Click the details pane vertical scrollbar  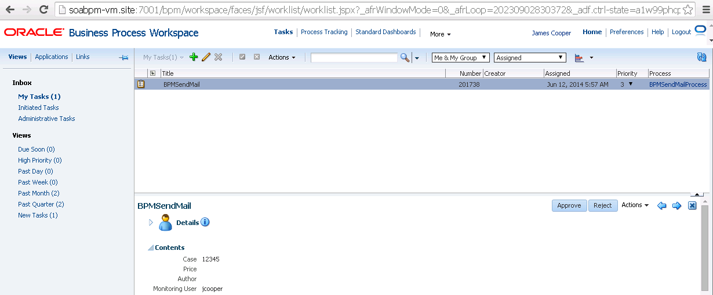click(x=705, y=249)
